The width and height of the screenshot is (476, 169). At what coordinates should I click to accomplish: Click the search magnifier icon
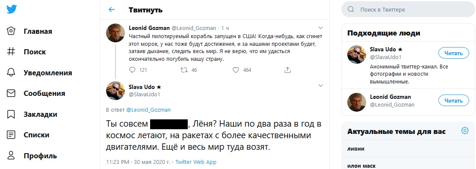coord(351,9)
